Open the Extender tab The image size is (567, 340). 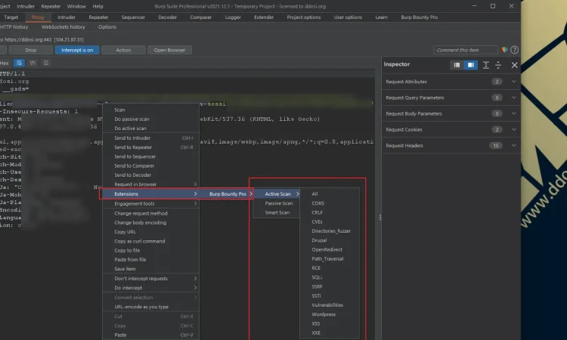coord(264,17)
